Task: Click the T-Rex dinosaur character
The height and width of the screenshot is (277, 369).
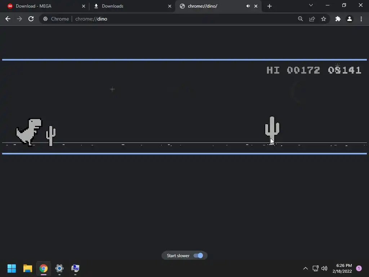Action: click(29, 132)
